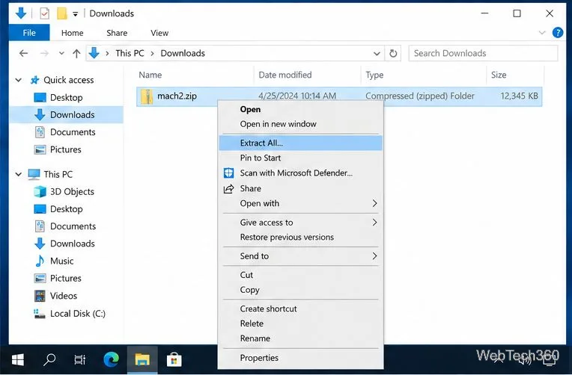Switch to the Share ribbon tab
The image size is (572, 375).
point(117,33)
